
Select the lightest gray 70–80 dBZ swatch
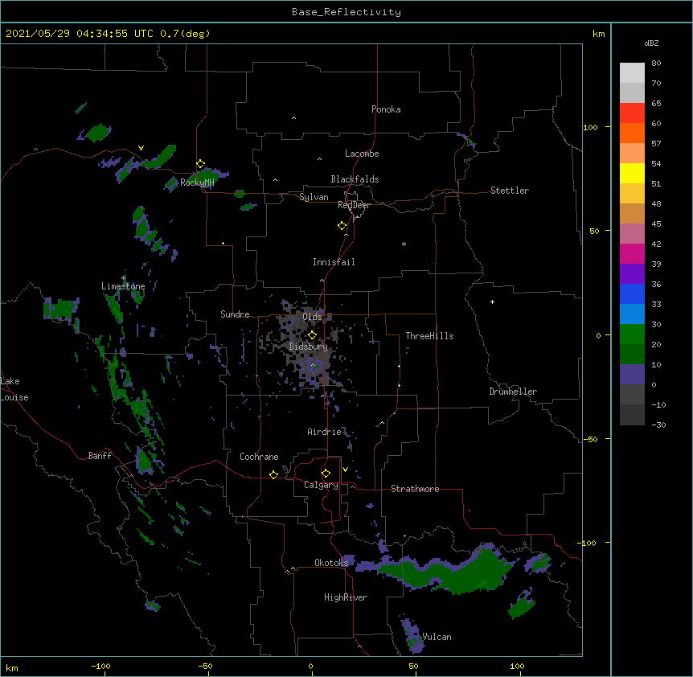tap(632, 73)
